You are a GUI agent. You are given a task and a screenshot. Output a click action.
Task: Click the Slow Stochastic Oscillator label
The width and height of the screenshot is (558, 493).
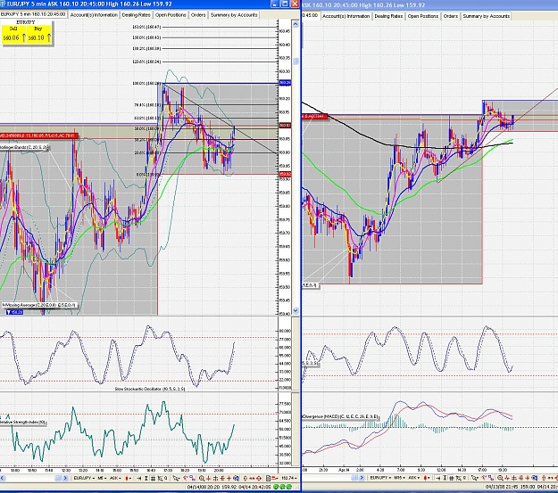150,389
